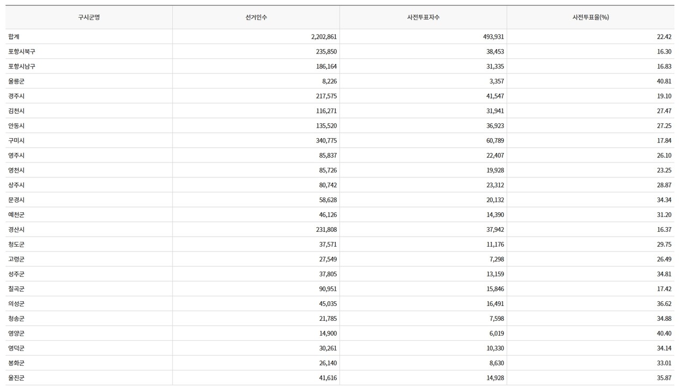The width and height of the screenshot is (679, 388).
Task: Click 영양군 turnout rate 40.40
Action: tap(664, 333)
